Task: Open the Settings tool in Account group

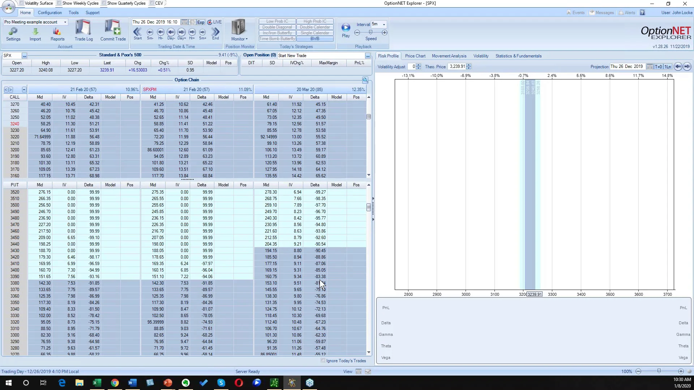Action: tap(13, 34)
